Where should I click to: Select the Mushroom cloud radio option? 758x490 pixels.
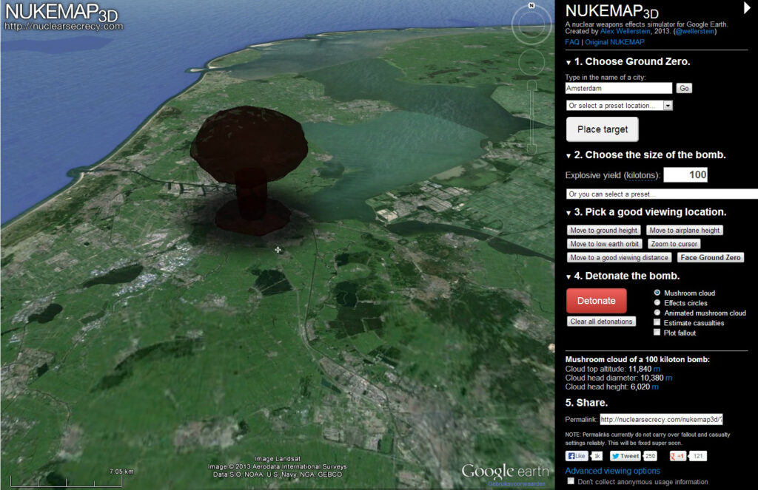(x=657, y=293)
